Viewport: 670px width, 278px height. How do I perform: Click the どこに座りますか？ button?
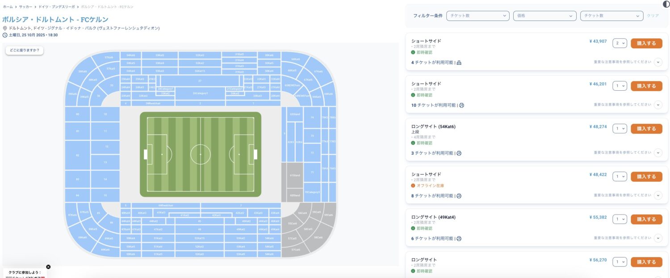click(25, 50)
